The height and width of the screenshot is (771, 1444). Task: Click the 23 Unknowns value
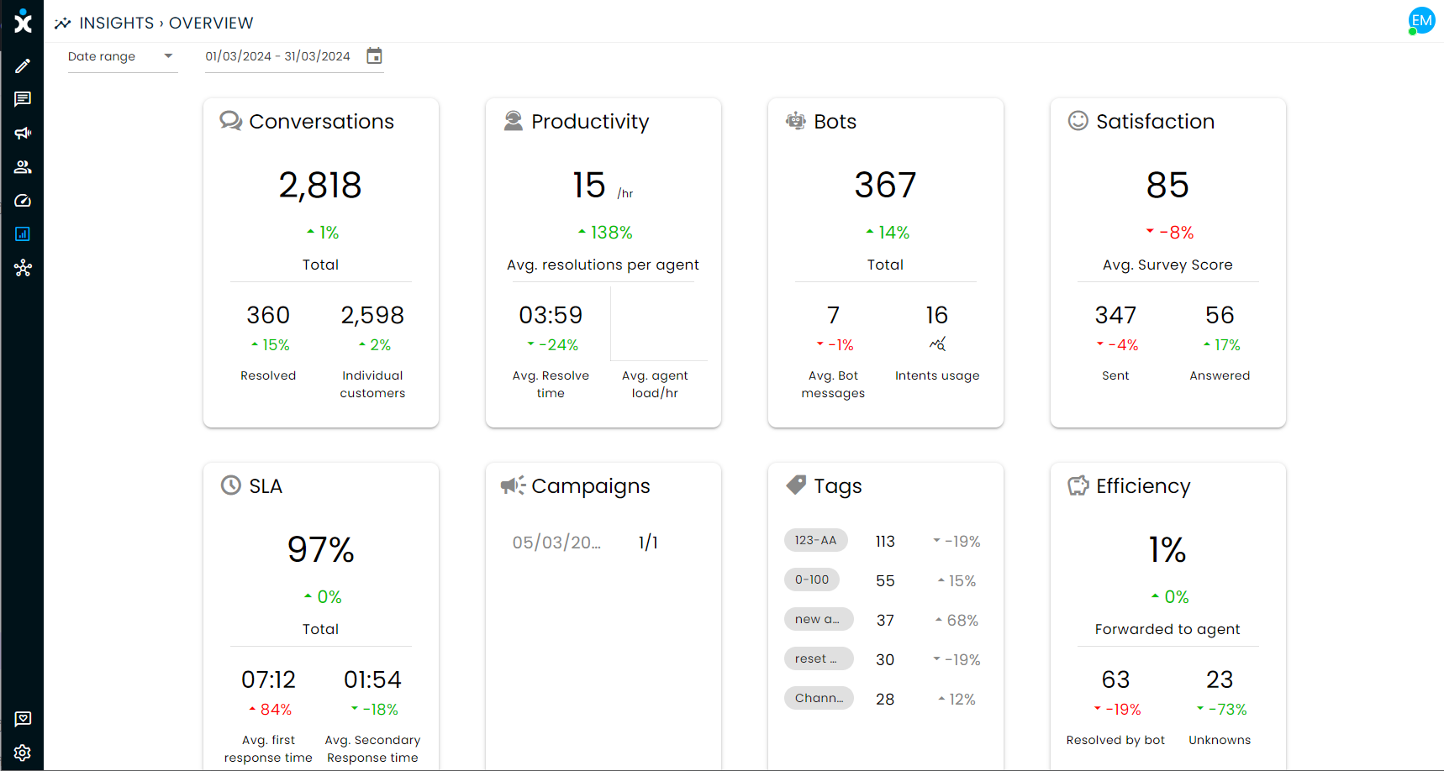tap(1220, 679)
